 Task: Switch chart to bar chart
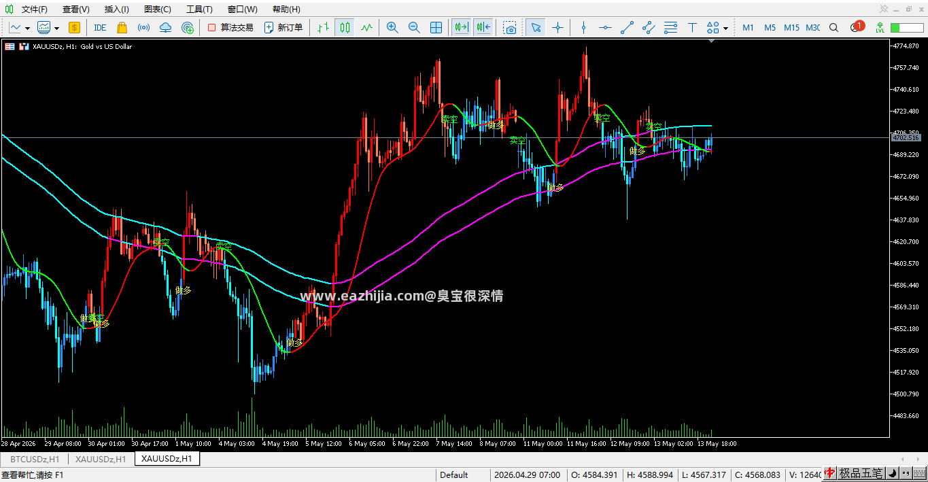click(x=323, y=27)
